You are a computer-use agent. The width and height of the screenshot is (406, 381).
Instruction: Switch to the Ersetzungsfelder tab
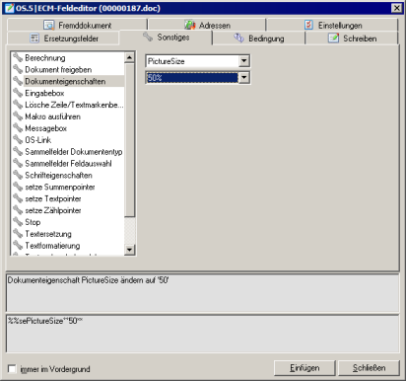63,38
